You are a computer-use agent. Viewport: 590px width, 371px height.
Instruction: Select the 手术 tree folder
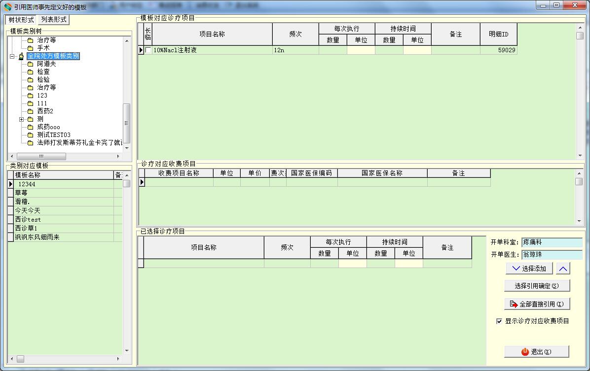point(43,48)
